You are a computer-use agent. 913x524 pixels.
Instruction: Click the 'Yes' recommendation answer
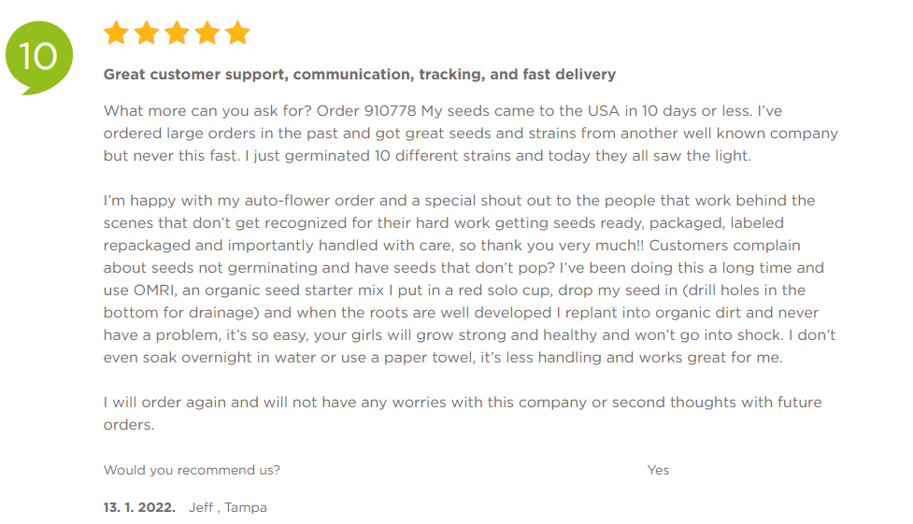pos(658,470)
